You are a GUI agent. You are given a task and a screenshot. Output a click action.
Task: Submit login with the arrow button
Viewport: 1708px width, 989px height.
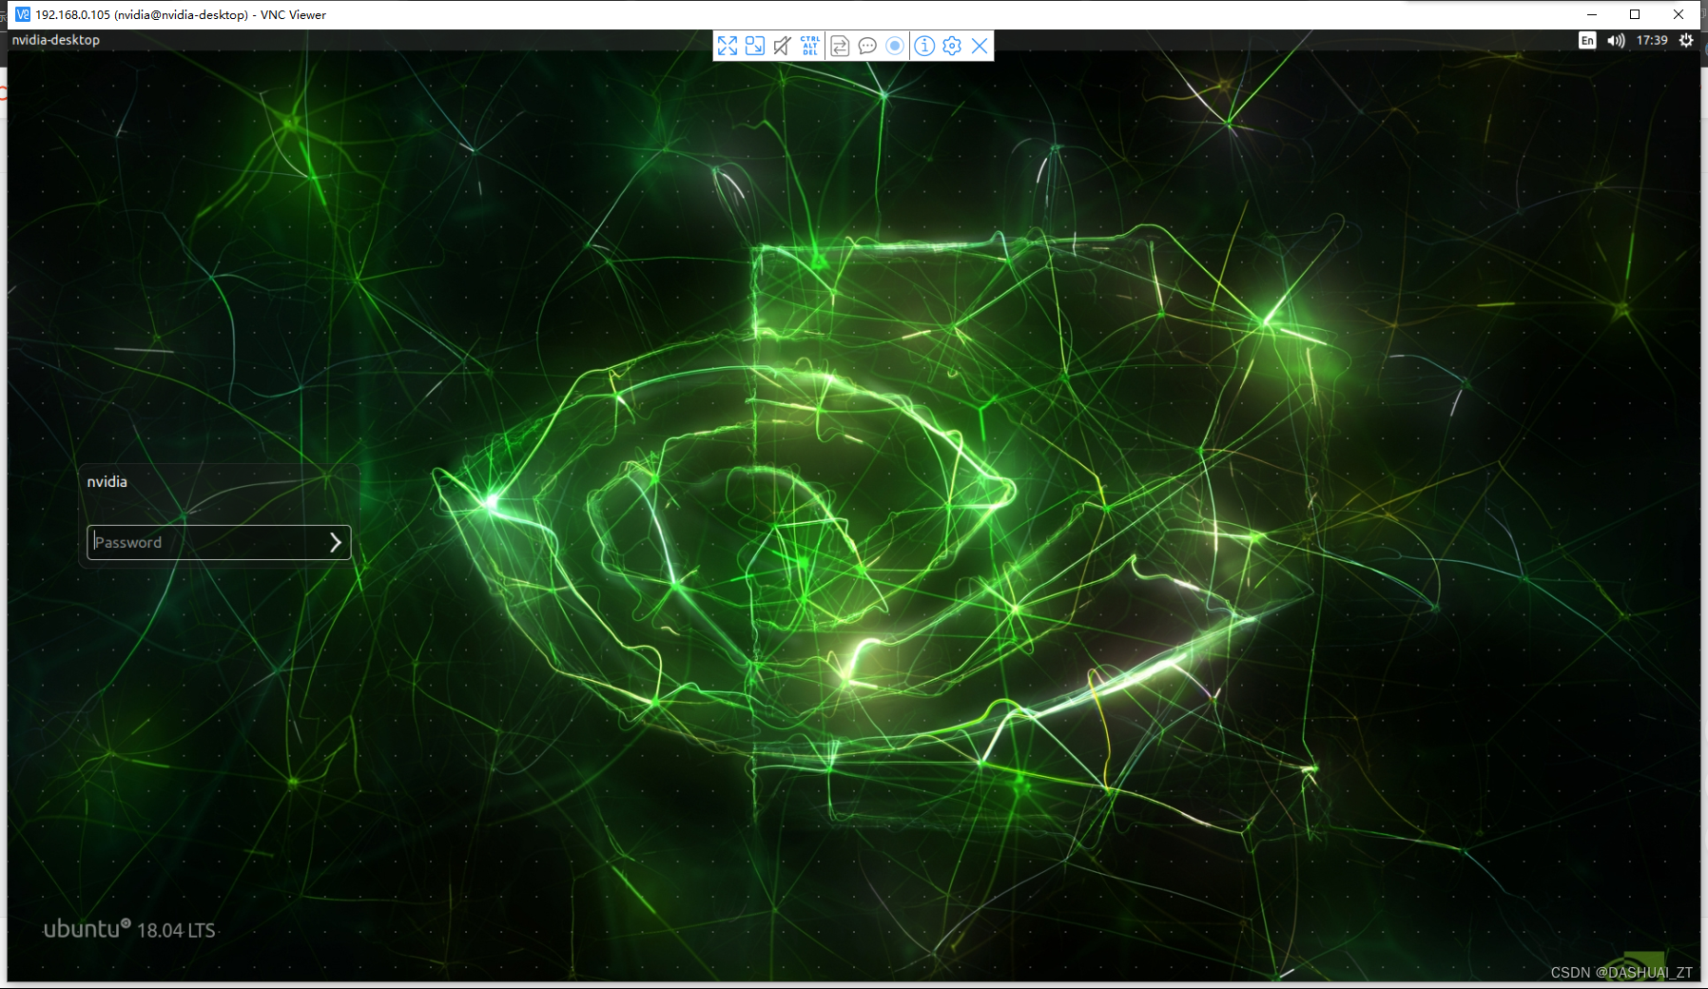click(336, 542)
